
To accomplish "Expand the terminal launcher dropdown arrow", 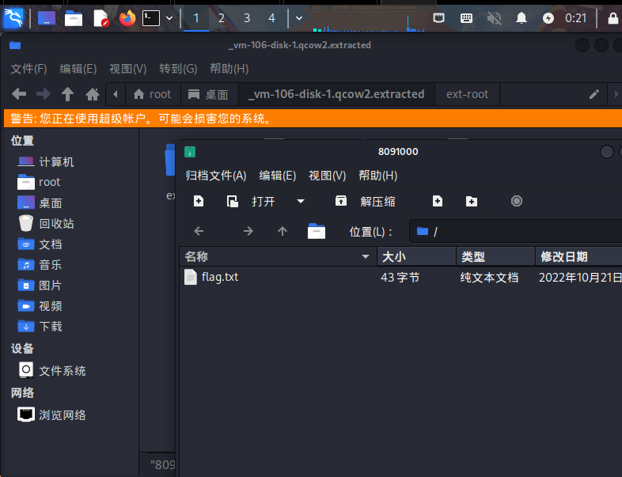I will point(169,17).
